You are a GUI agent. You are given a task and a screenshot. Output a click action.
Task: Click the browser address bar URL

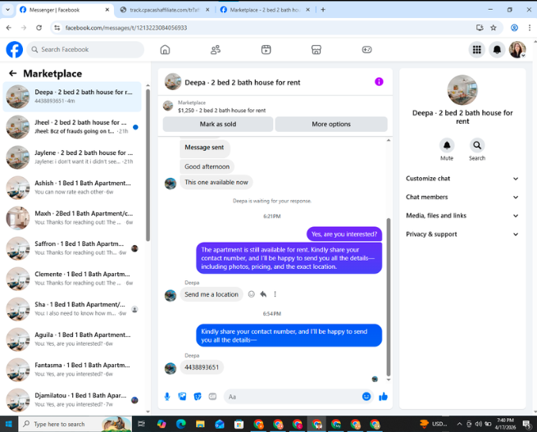(x=126, y=28)
